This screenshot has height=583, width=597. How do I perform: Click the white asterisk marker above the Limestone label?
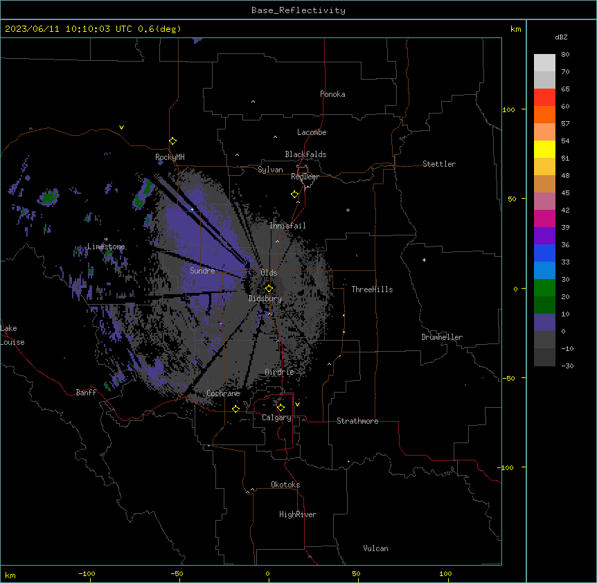(106, 240)
